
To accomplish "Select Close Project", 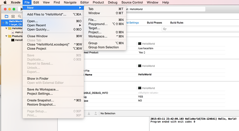I will pos(53,49).
